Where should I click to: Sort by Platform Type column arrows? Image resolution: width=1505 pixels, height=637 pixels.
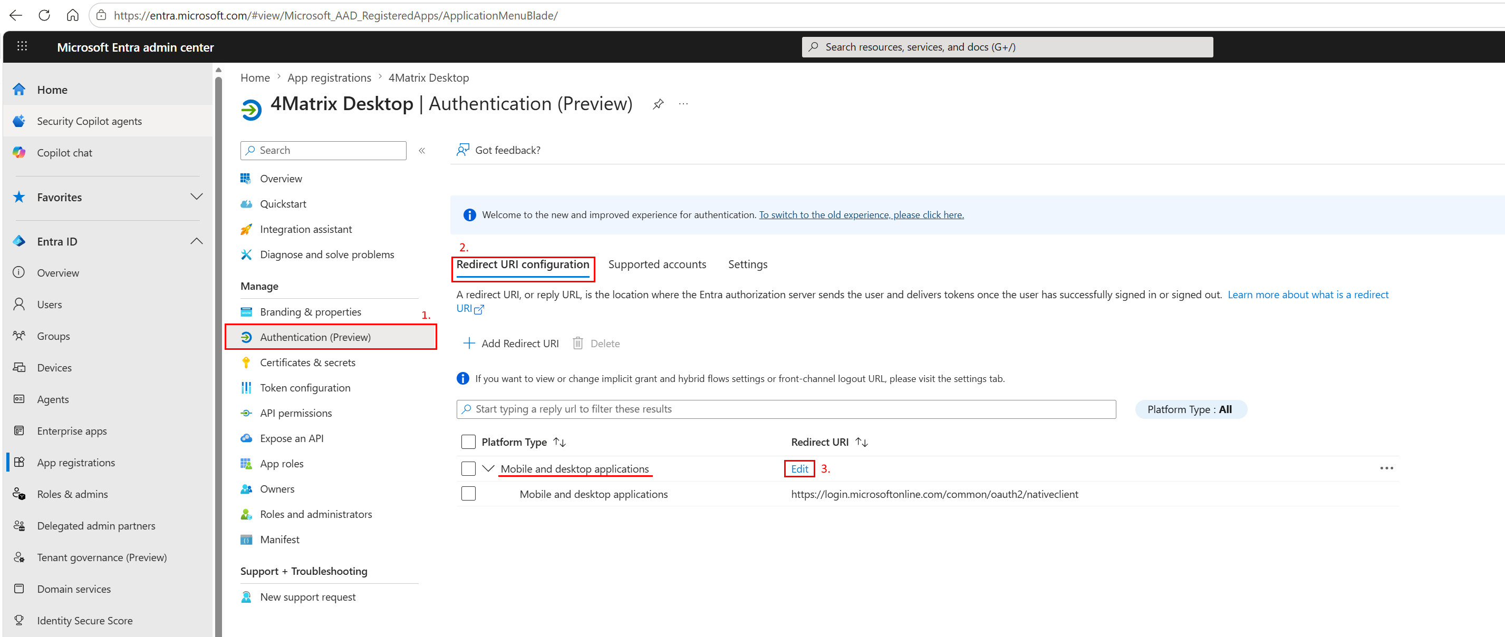coord(559,442)
